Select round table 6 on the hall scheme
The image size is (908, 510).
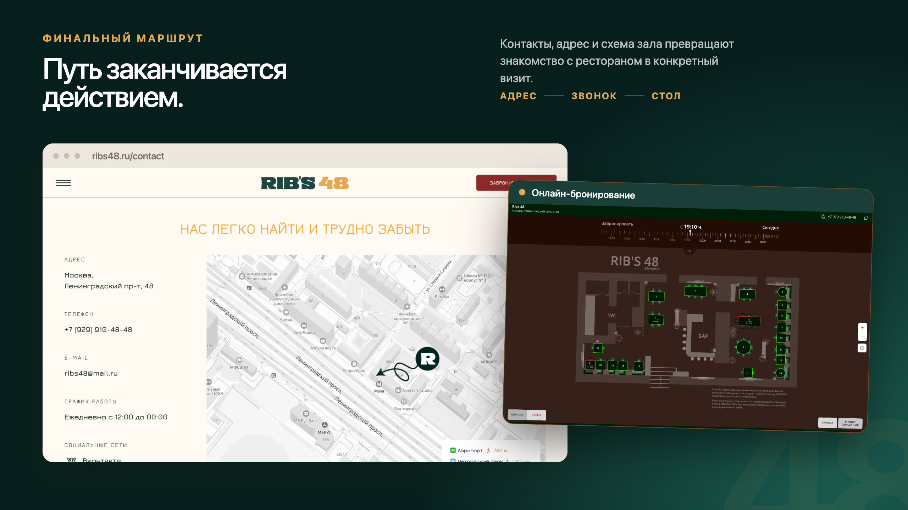[x=743, y=347]
